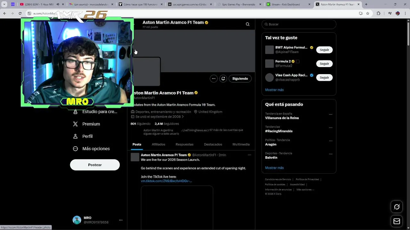This screenshot has width=410, height=230.
Task: Click the Buscar search field
Action: (299, 24)
